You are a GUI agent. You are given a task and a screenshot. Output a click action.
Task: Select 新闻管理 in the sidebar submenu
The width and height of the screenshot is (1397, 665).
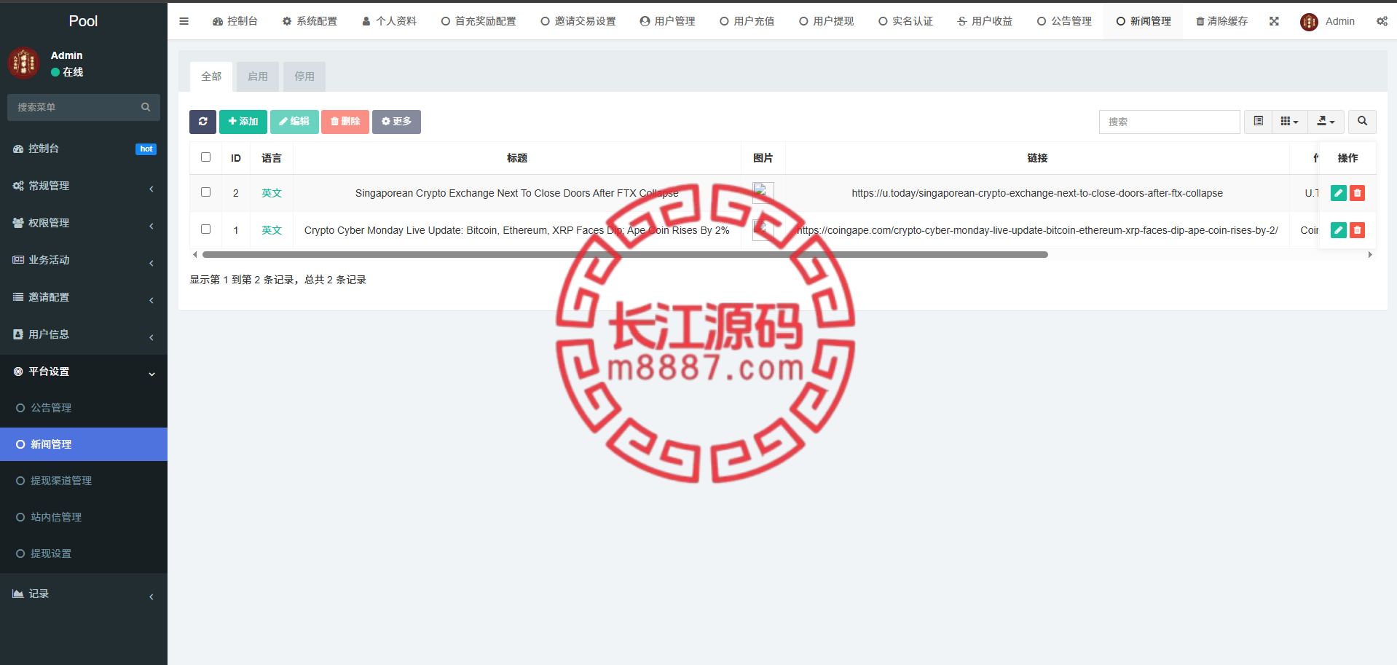click(84, 444)
